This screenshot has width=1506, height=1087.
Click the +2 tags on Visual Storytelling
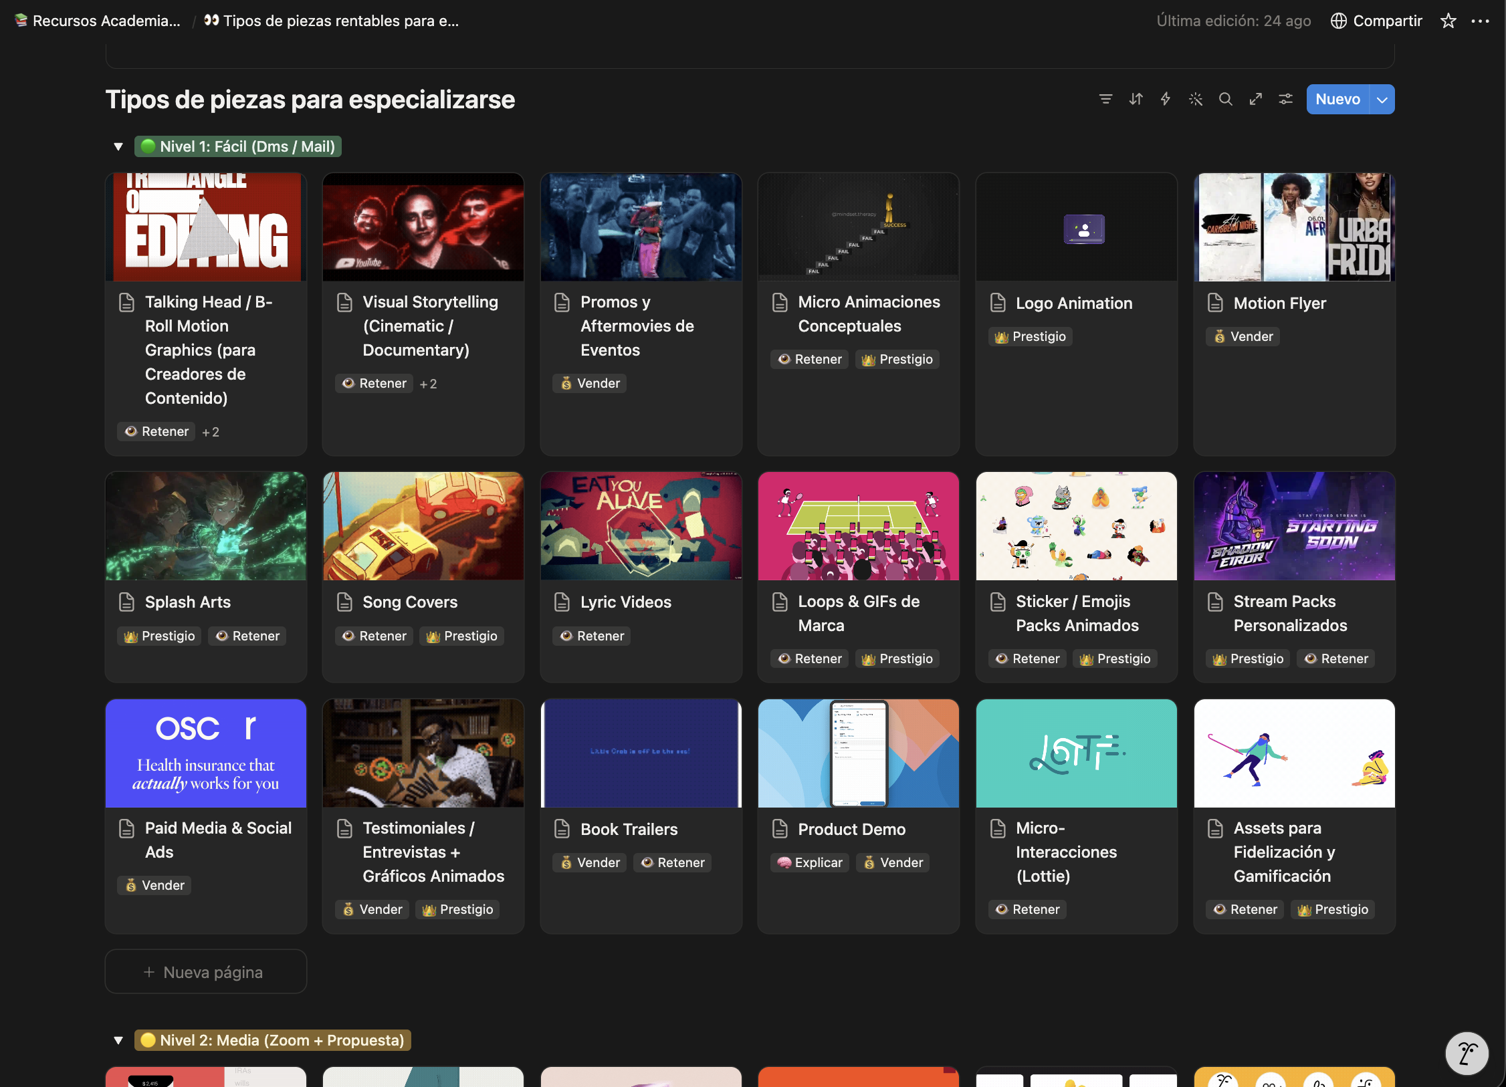pos(428,384)
